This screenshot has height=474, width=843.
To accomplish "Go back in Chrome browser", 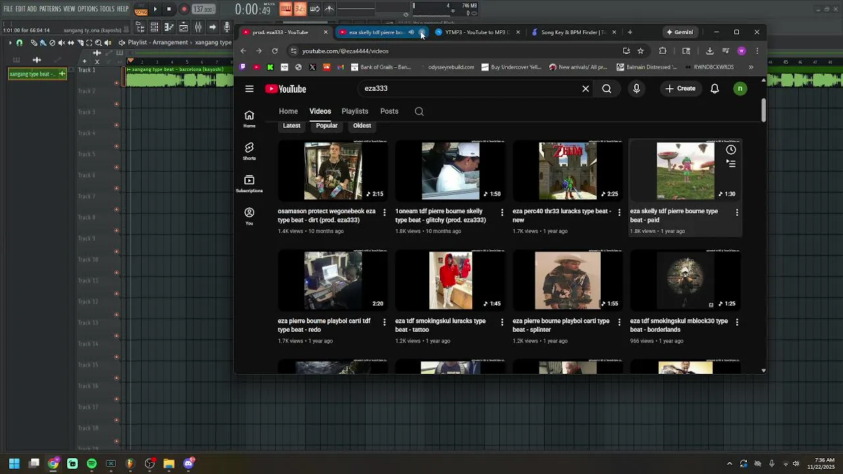I will coord(243,51).
